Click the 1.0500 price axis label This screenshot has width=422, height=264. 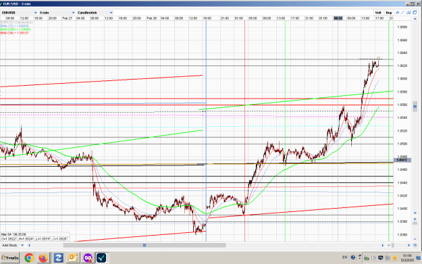402,144
